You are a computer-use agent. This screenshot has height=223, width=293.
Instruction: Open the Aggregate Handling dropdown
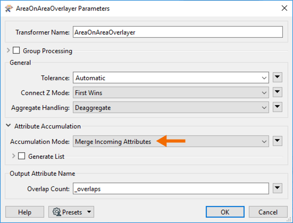[171, 107]
